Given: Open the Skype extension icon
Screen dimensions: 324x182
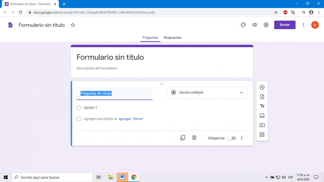Looking at the screenshot, I should [x=293, y=12].
